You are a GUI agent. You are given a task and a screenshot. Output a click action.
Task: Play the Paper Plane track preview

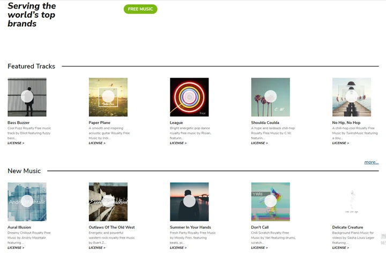108,96
